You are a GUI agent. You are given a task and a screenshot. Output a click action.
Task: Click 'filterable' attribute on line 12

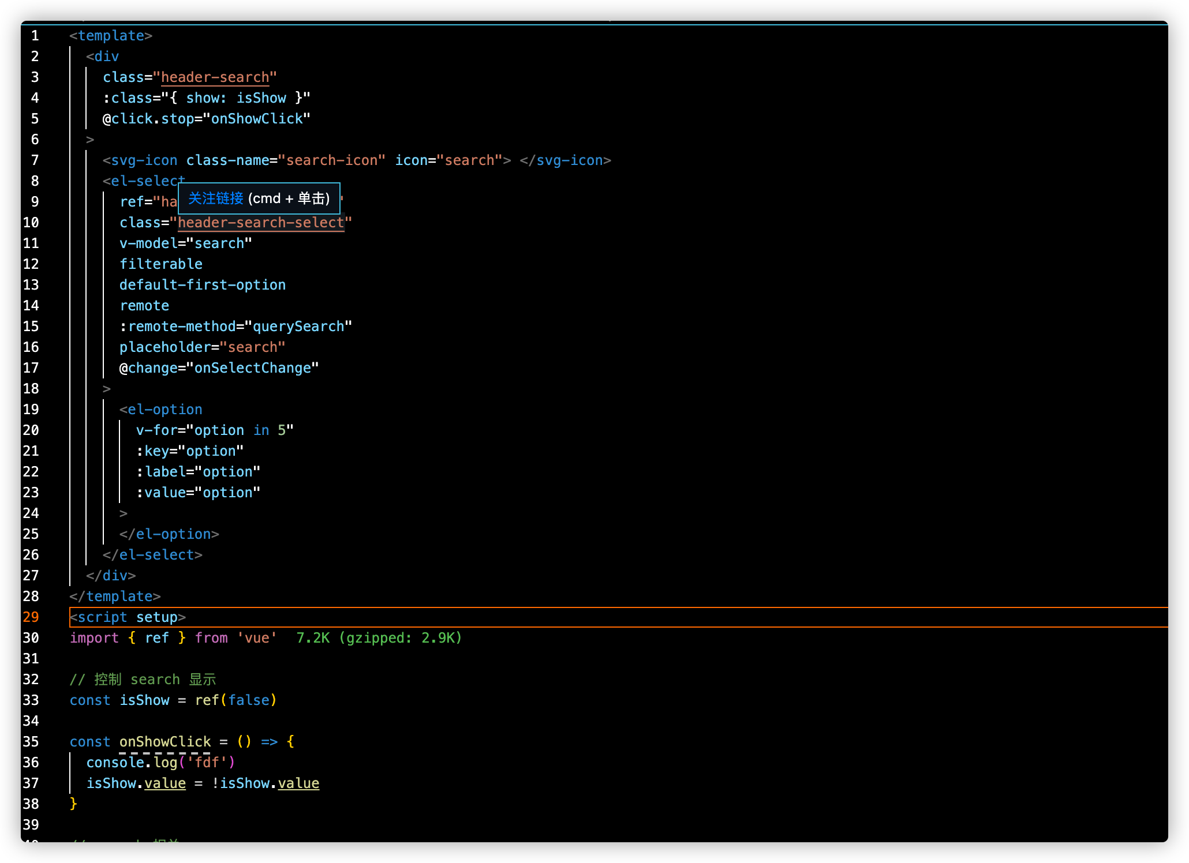161,264
